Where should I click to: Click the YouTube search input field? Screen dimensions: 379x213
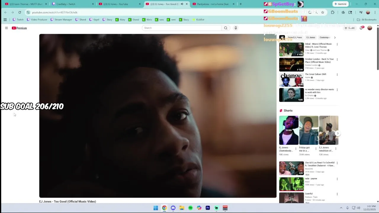182,28
